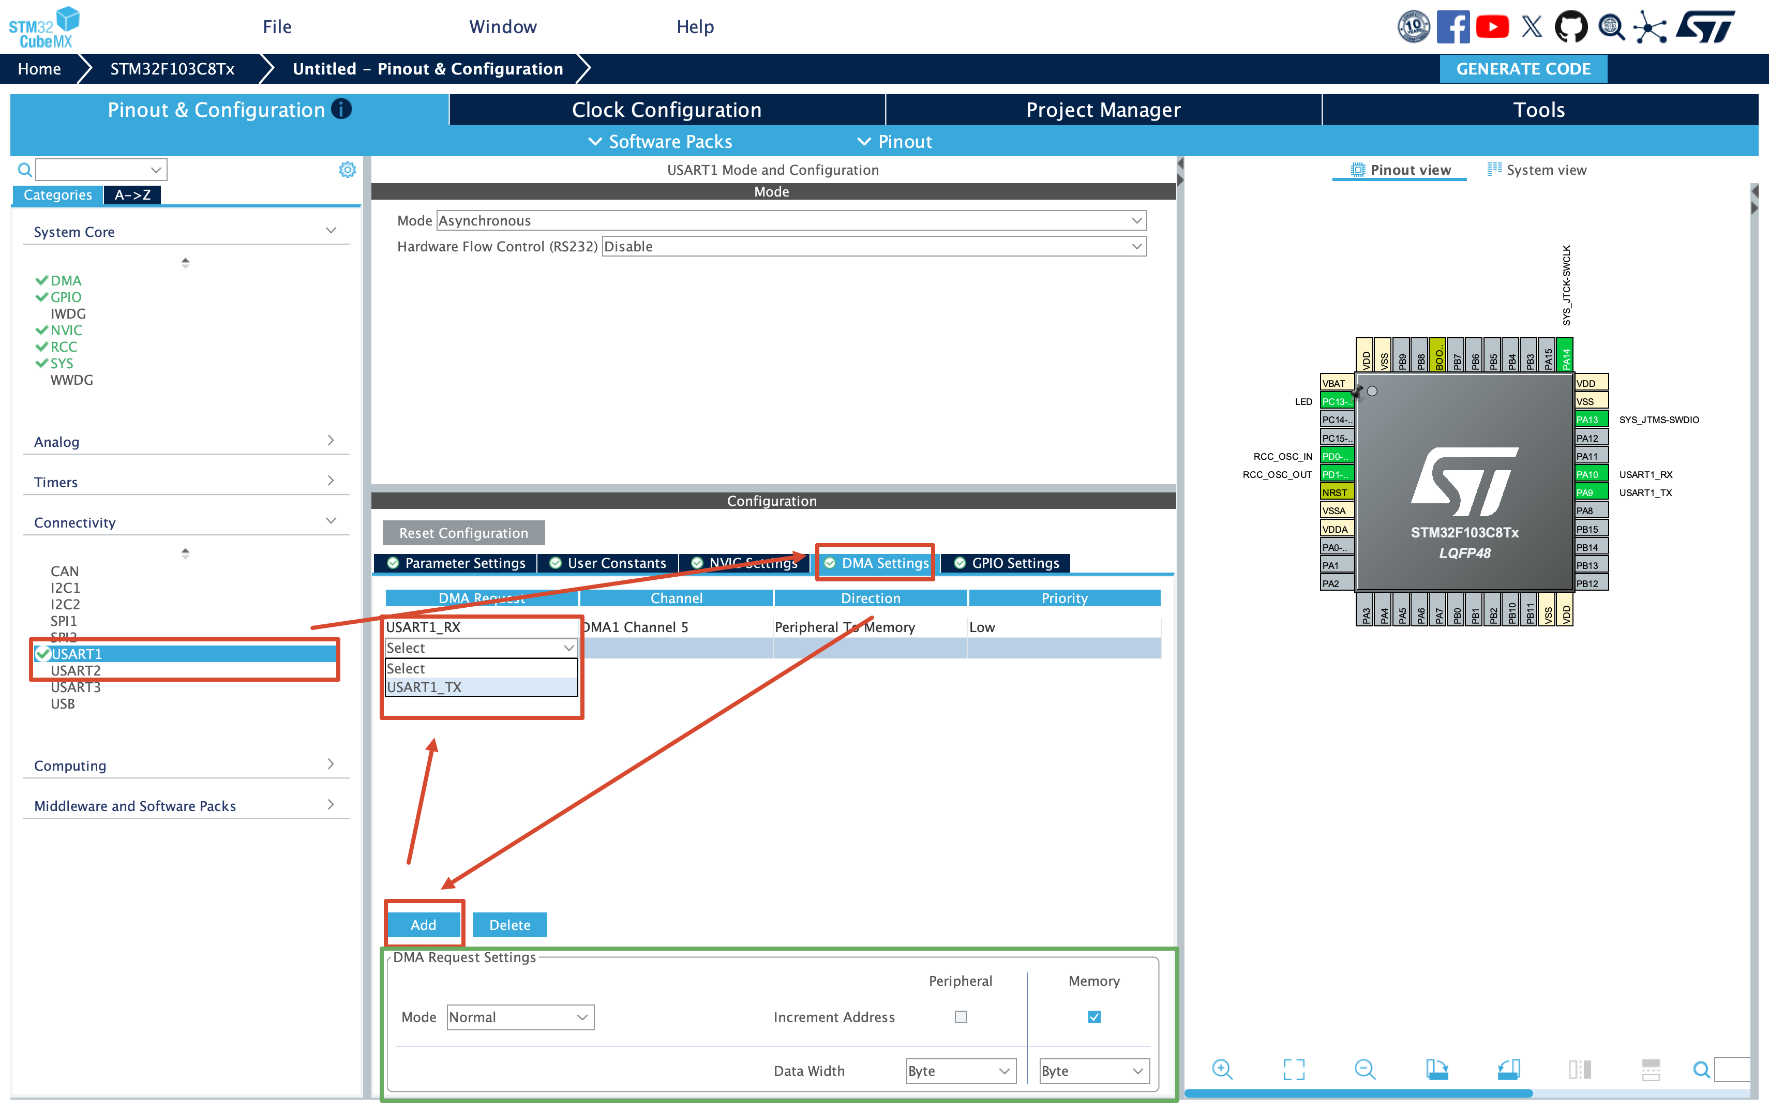1769x1110 pixels.
Task: Open the GitHub icon link
Action: pyautogui.click(x=1571, y=27)
